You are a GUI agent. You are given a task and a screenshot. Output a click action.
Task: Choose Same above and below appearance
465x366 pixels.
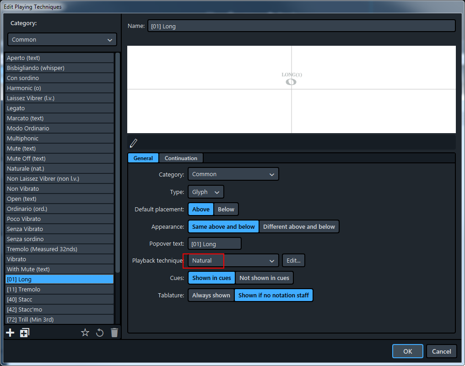click(223, 227)
